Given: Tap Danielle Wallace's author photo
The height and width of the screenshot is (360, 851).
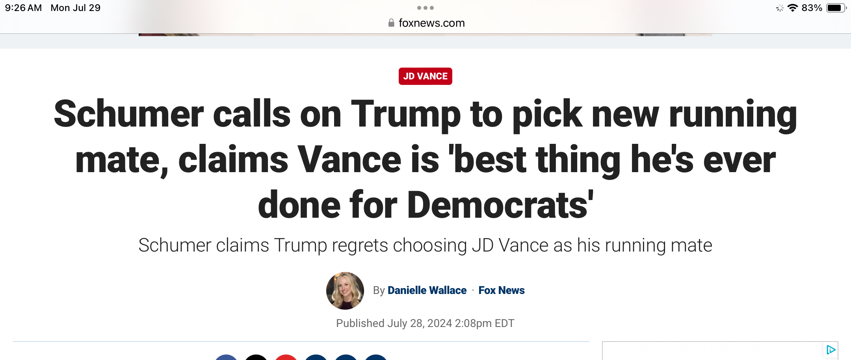Looking at the screenshot, I should [345, 291].
